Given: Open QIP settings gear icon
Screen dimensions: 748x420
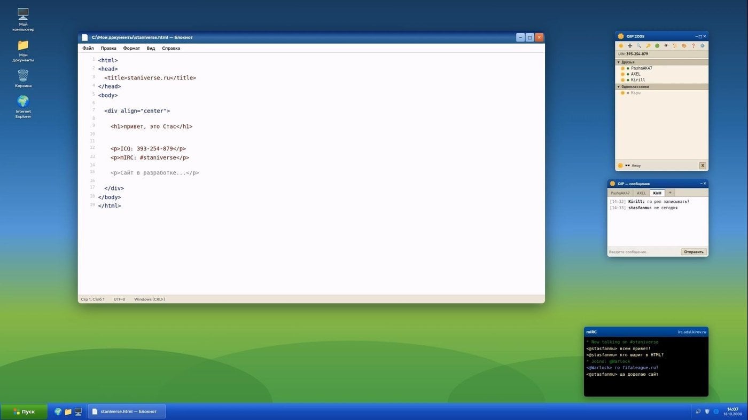Looking at the screenshot, I should point(702,46).
